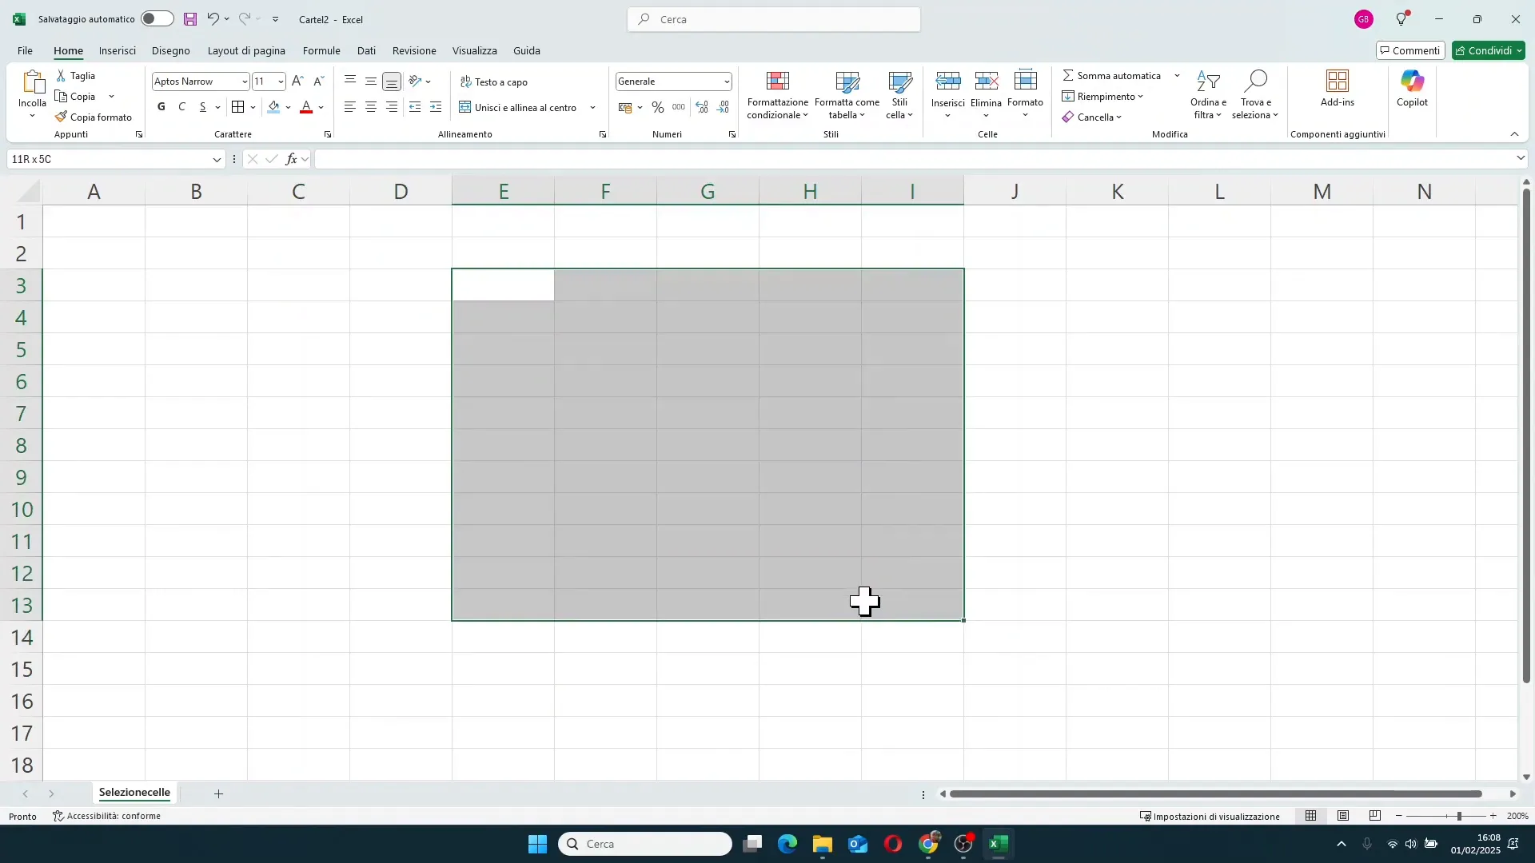The height and width of the screenshot is (863, 1535).
Task: Apply italic (C) formatting
Action: (x=182, y=107)
